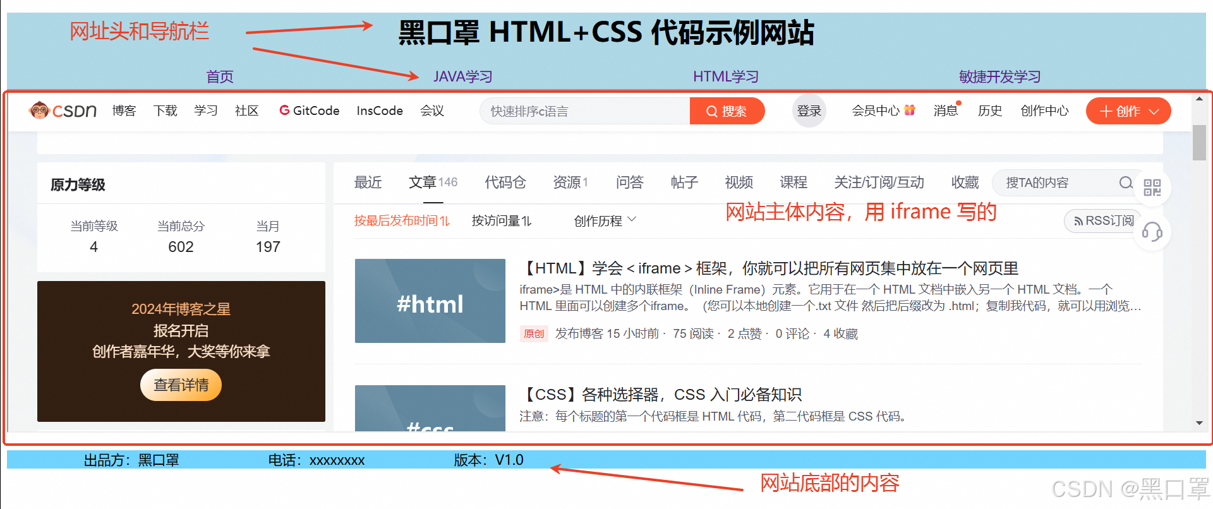Screen dimensions: 1213x509
Task: Click the #css article thumbnail
Action: pyautogui.click(x=430, y=408)
